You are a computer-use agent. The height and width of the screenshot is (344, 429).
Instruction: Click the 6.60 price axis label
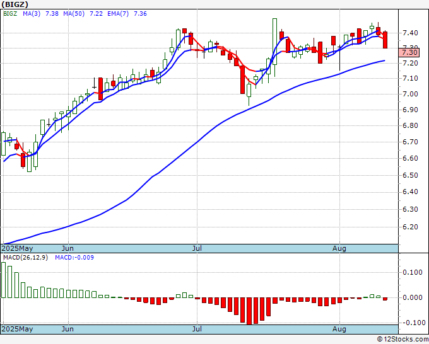[x=410, y=158]
